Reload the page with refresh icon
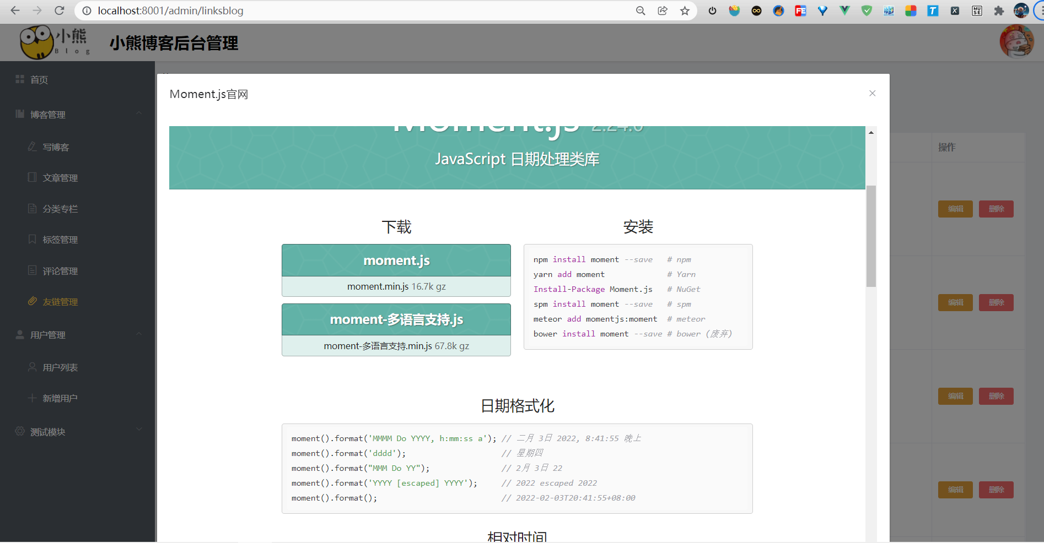The width and height of the screenshot is (1044, 543). point(59,10)
